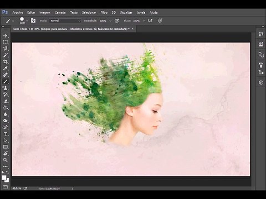This screenshot has height=199, width=266.
Task: Open the linked-shapes panel icon on right
Action: pos(261,55)
